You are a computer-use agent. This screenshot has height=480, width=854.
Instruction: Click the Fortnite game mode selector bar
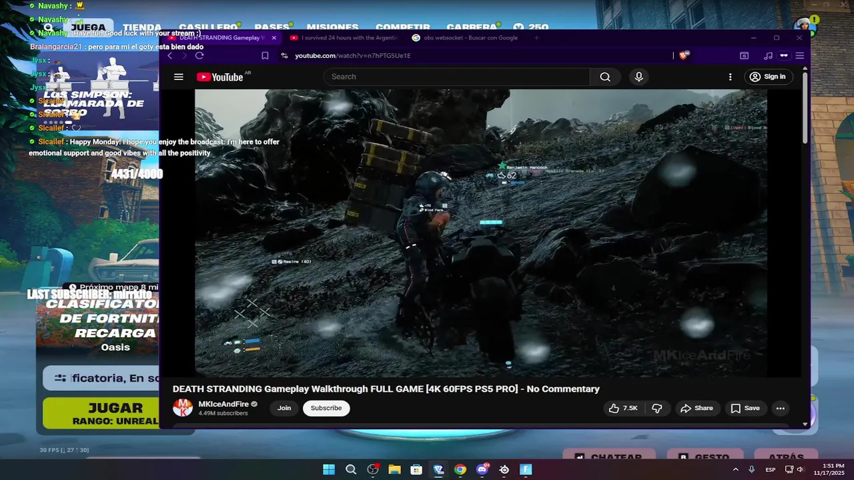pos(101,378)
